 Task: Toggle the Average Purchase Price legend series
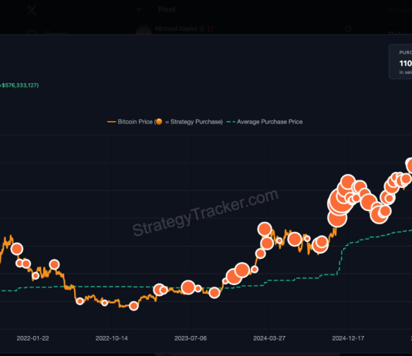(x=265, y=122)
